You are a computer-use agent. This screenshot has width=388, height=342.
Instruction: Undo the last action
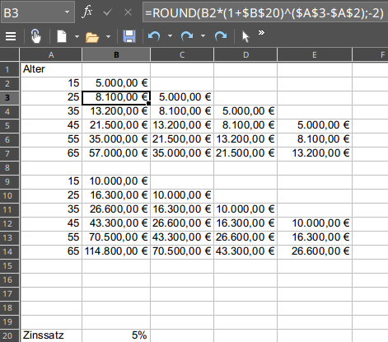(x=154, y=36)
